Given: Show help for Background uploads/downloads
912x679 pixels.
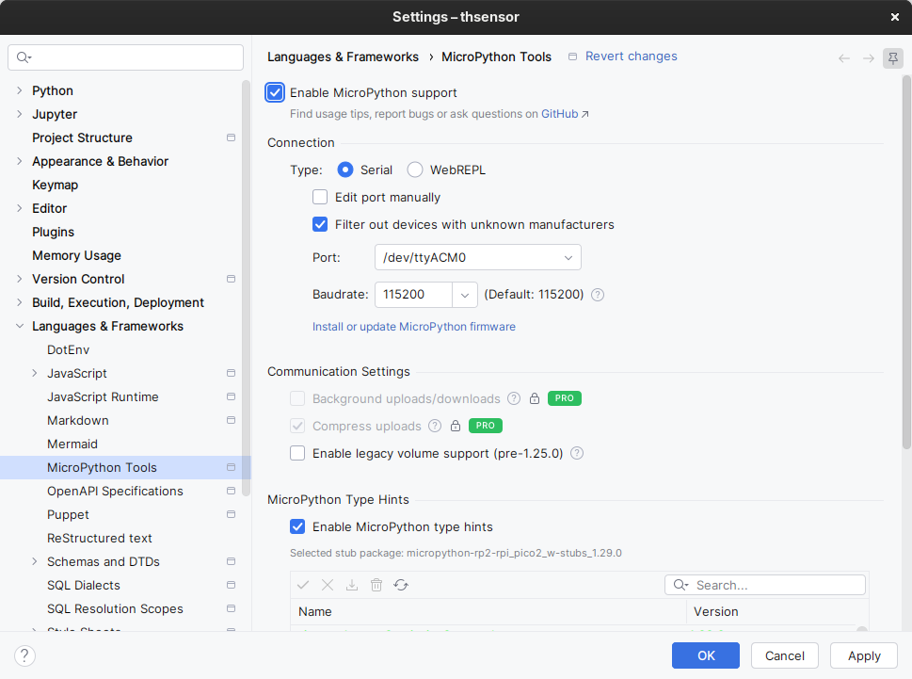Looking at the screenshot, I should (514, 398).
